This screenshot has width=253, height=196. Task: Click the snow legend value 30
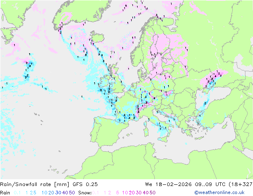coord(139,193)
